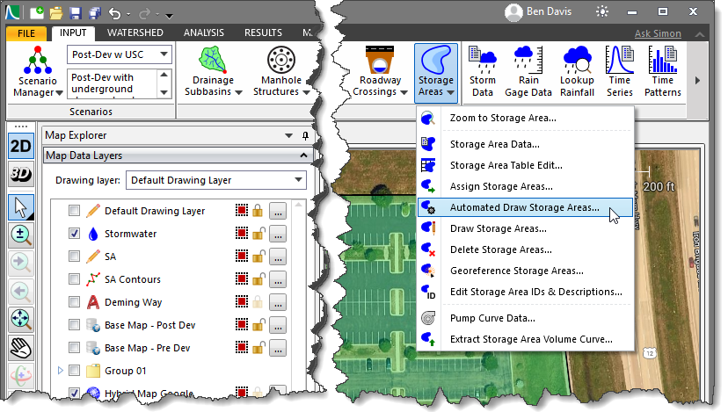
Task: Click the theme brightness sun icon
Action: [x=602, y=11]
